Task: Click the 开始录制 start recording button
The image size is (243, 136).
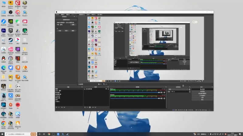Action: (202, 91)
